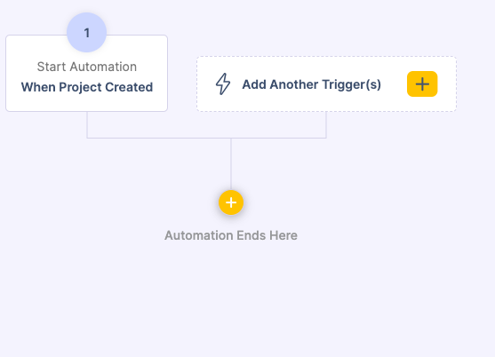Click the connector line below Start Automation card
Image resolution: width=495 pixels, height=357 pixels.
[x=87, y=124]
